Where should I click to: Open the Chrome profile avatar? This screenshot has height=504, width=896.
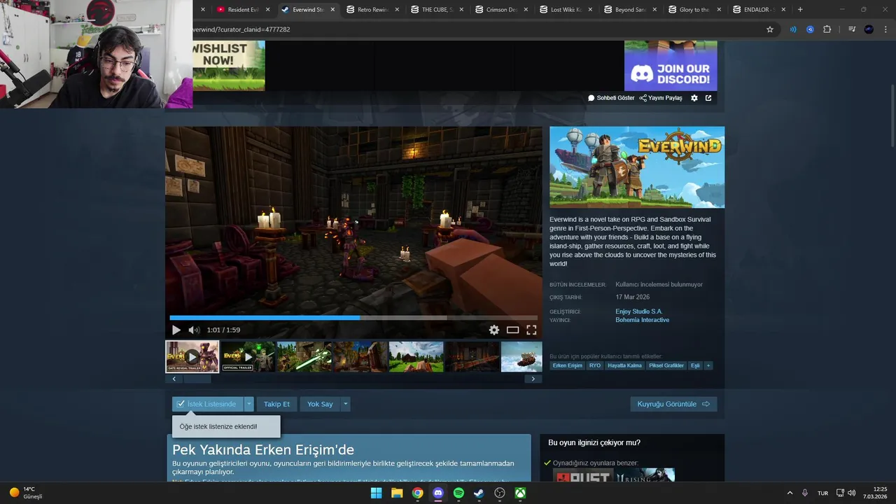(869, 29)
